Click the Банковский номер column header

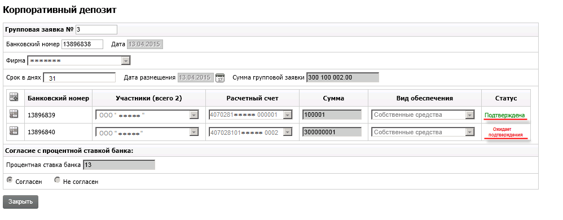point(59,98)
